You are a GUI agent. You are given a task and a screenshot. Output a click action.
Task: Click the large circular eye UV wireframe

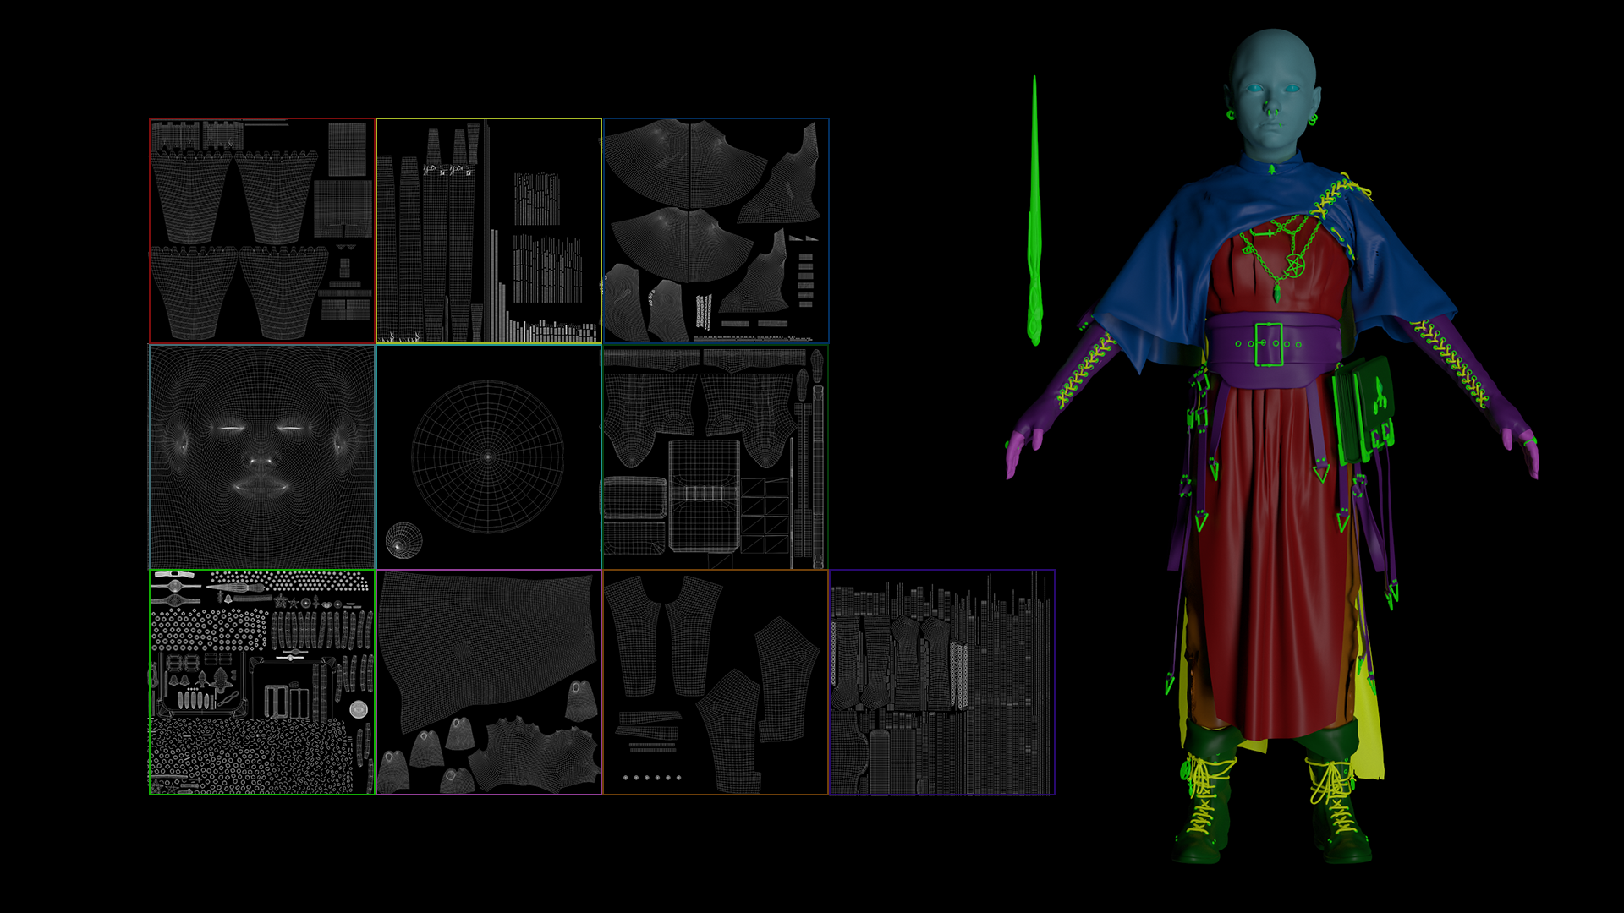[x=487, y=456]
